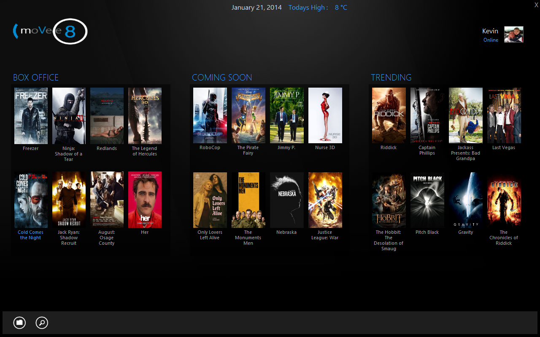Select the RoboCop poster
This screenshot has width=540, height=337.
(210, 115)
